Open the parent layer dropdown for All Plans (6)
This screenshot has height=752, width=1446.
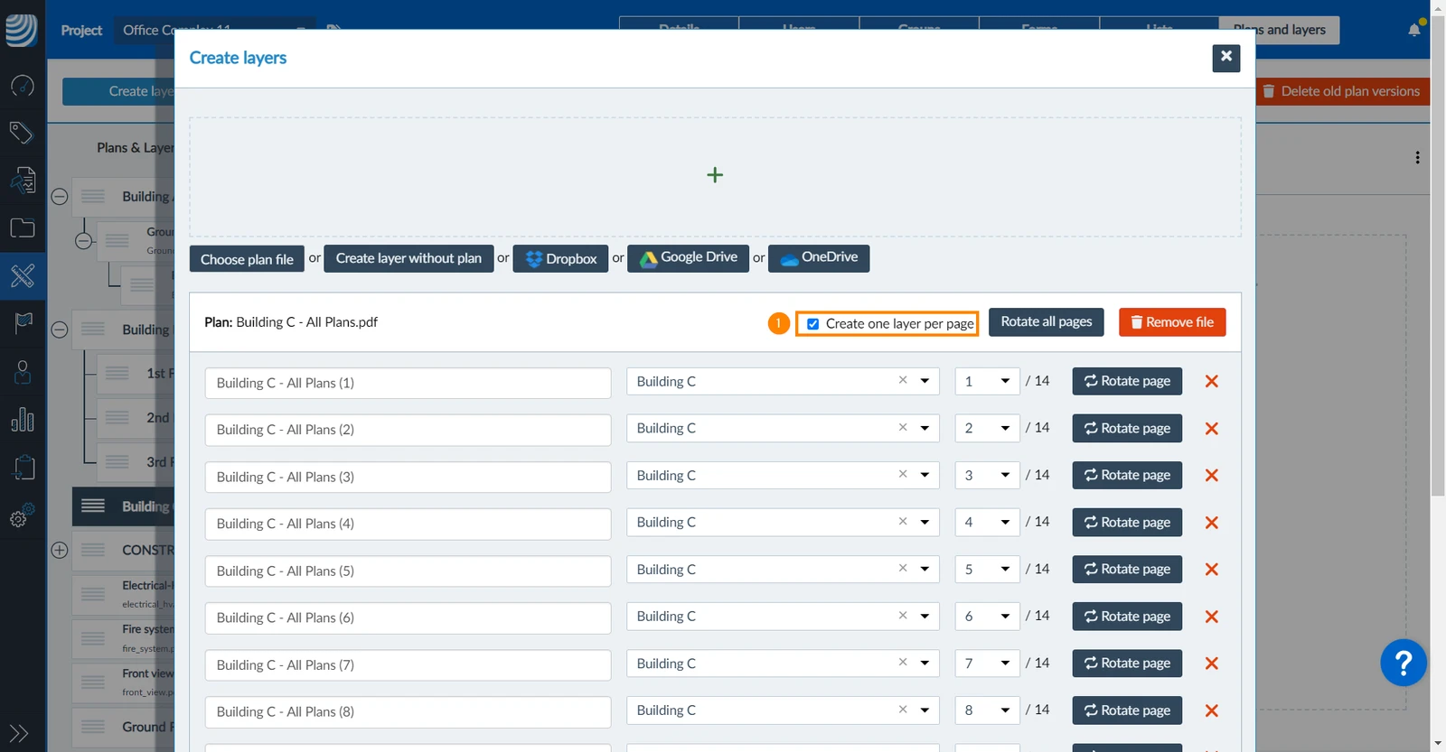[925, 617]
